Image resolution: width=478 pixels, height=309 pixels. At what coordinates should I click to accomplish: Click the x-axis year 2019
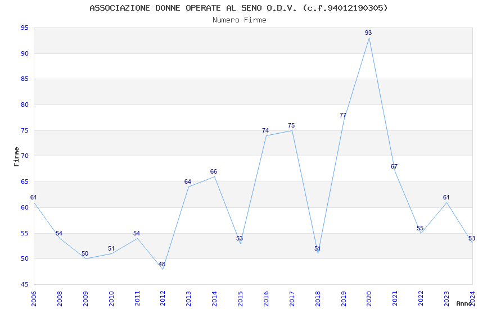pos(343,298)
